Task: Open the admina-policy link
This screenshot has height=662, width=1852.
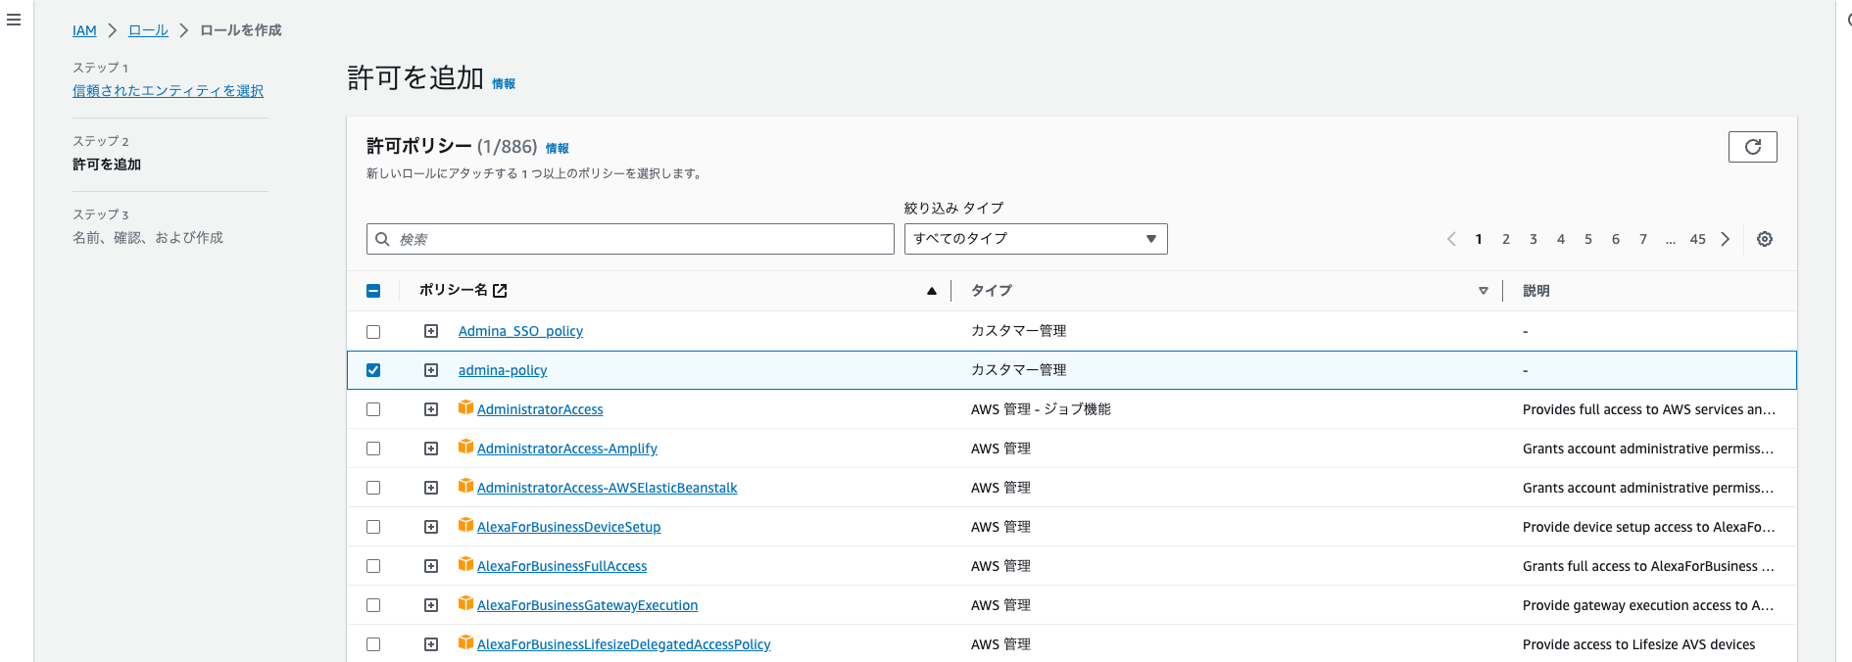Action: 503,370
